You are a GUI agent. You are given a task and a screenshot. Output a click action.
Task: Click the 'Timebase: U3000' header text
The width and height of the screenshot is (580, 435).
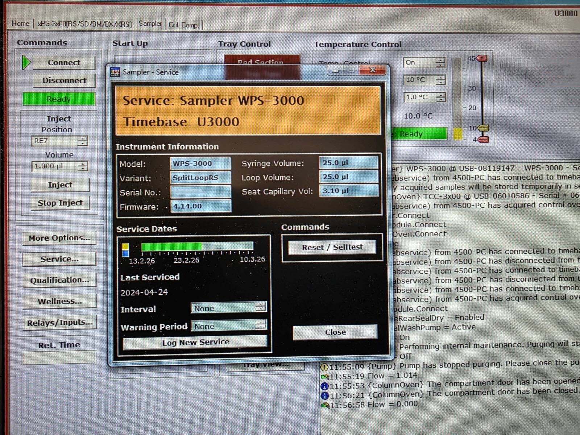click(181, 122)
